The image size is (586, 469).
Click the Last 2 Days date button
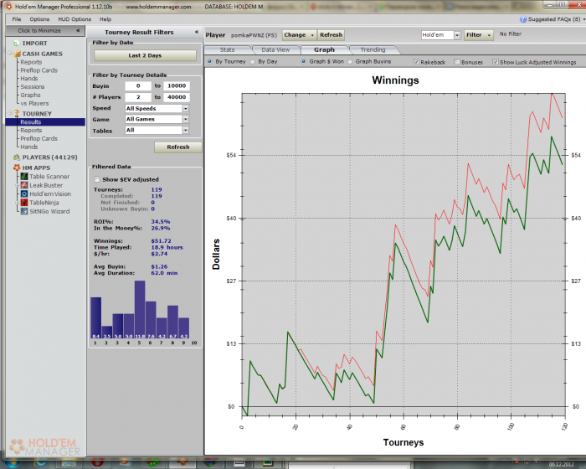click(145, 55)
